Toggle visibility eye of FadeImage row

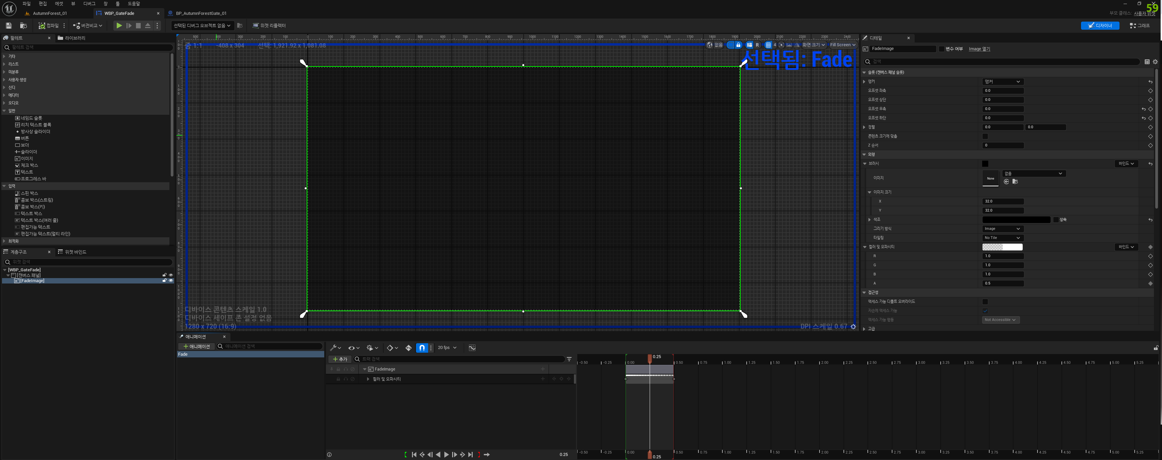[171, 281]
